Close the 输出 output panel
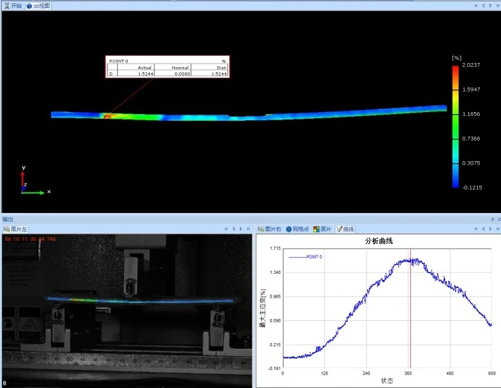 coord(499,220)
